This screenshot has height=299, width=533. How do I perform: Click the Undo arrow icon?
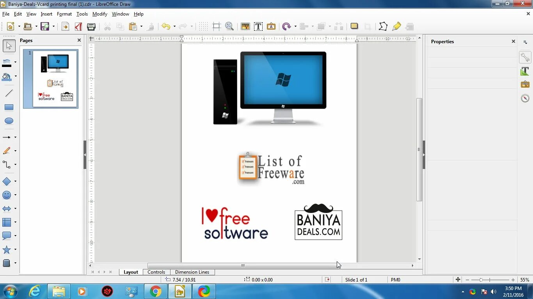pyautogui.click(x=166, y=26)
